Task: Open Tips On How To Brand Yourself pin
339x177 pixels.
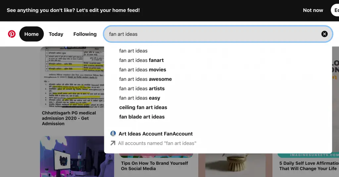Action: pos(154,166)
